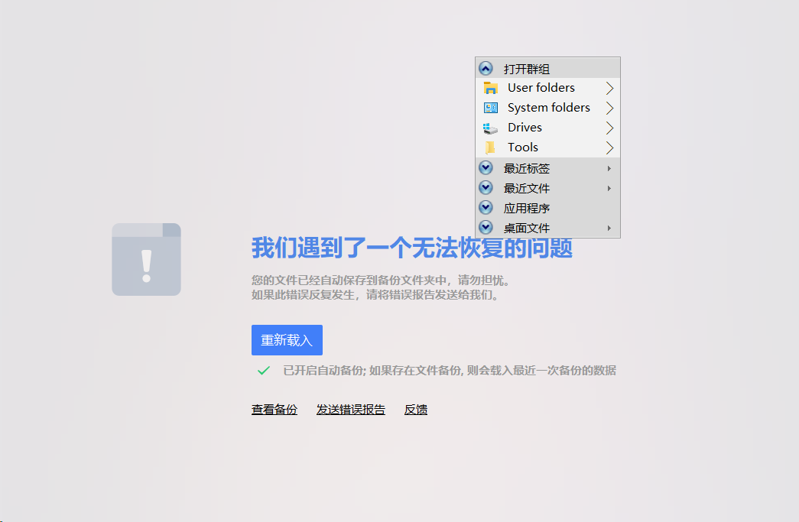The height and width of the screenshot is (522, 799).
Task: Click the error document exclamation icon
Action: [146, 259]
